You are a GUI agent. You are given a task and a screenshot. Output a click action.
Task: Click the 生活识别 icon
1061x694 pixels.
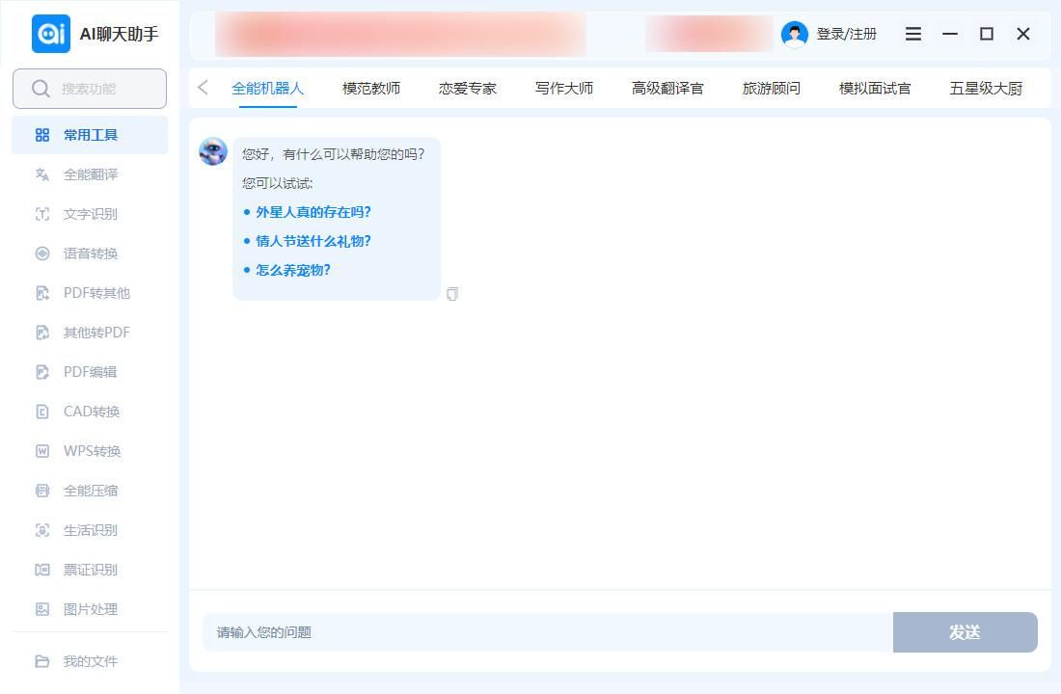point(41,530)
